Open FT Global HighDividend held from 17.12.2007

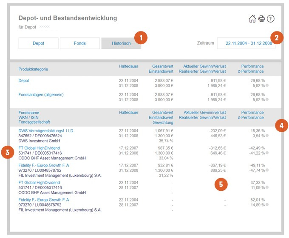[x=39, y=148]
